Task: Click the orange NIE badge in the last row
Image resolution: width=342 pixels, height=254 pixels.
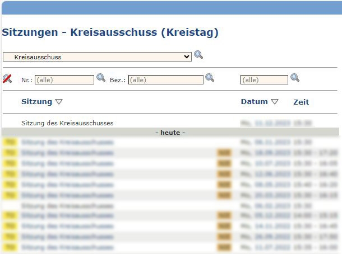Action: tap(224, 246)
